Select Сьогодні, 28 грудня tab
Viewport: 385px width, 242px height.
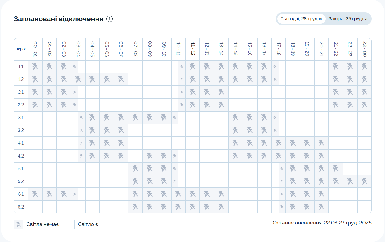(x=301, y=19)
